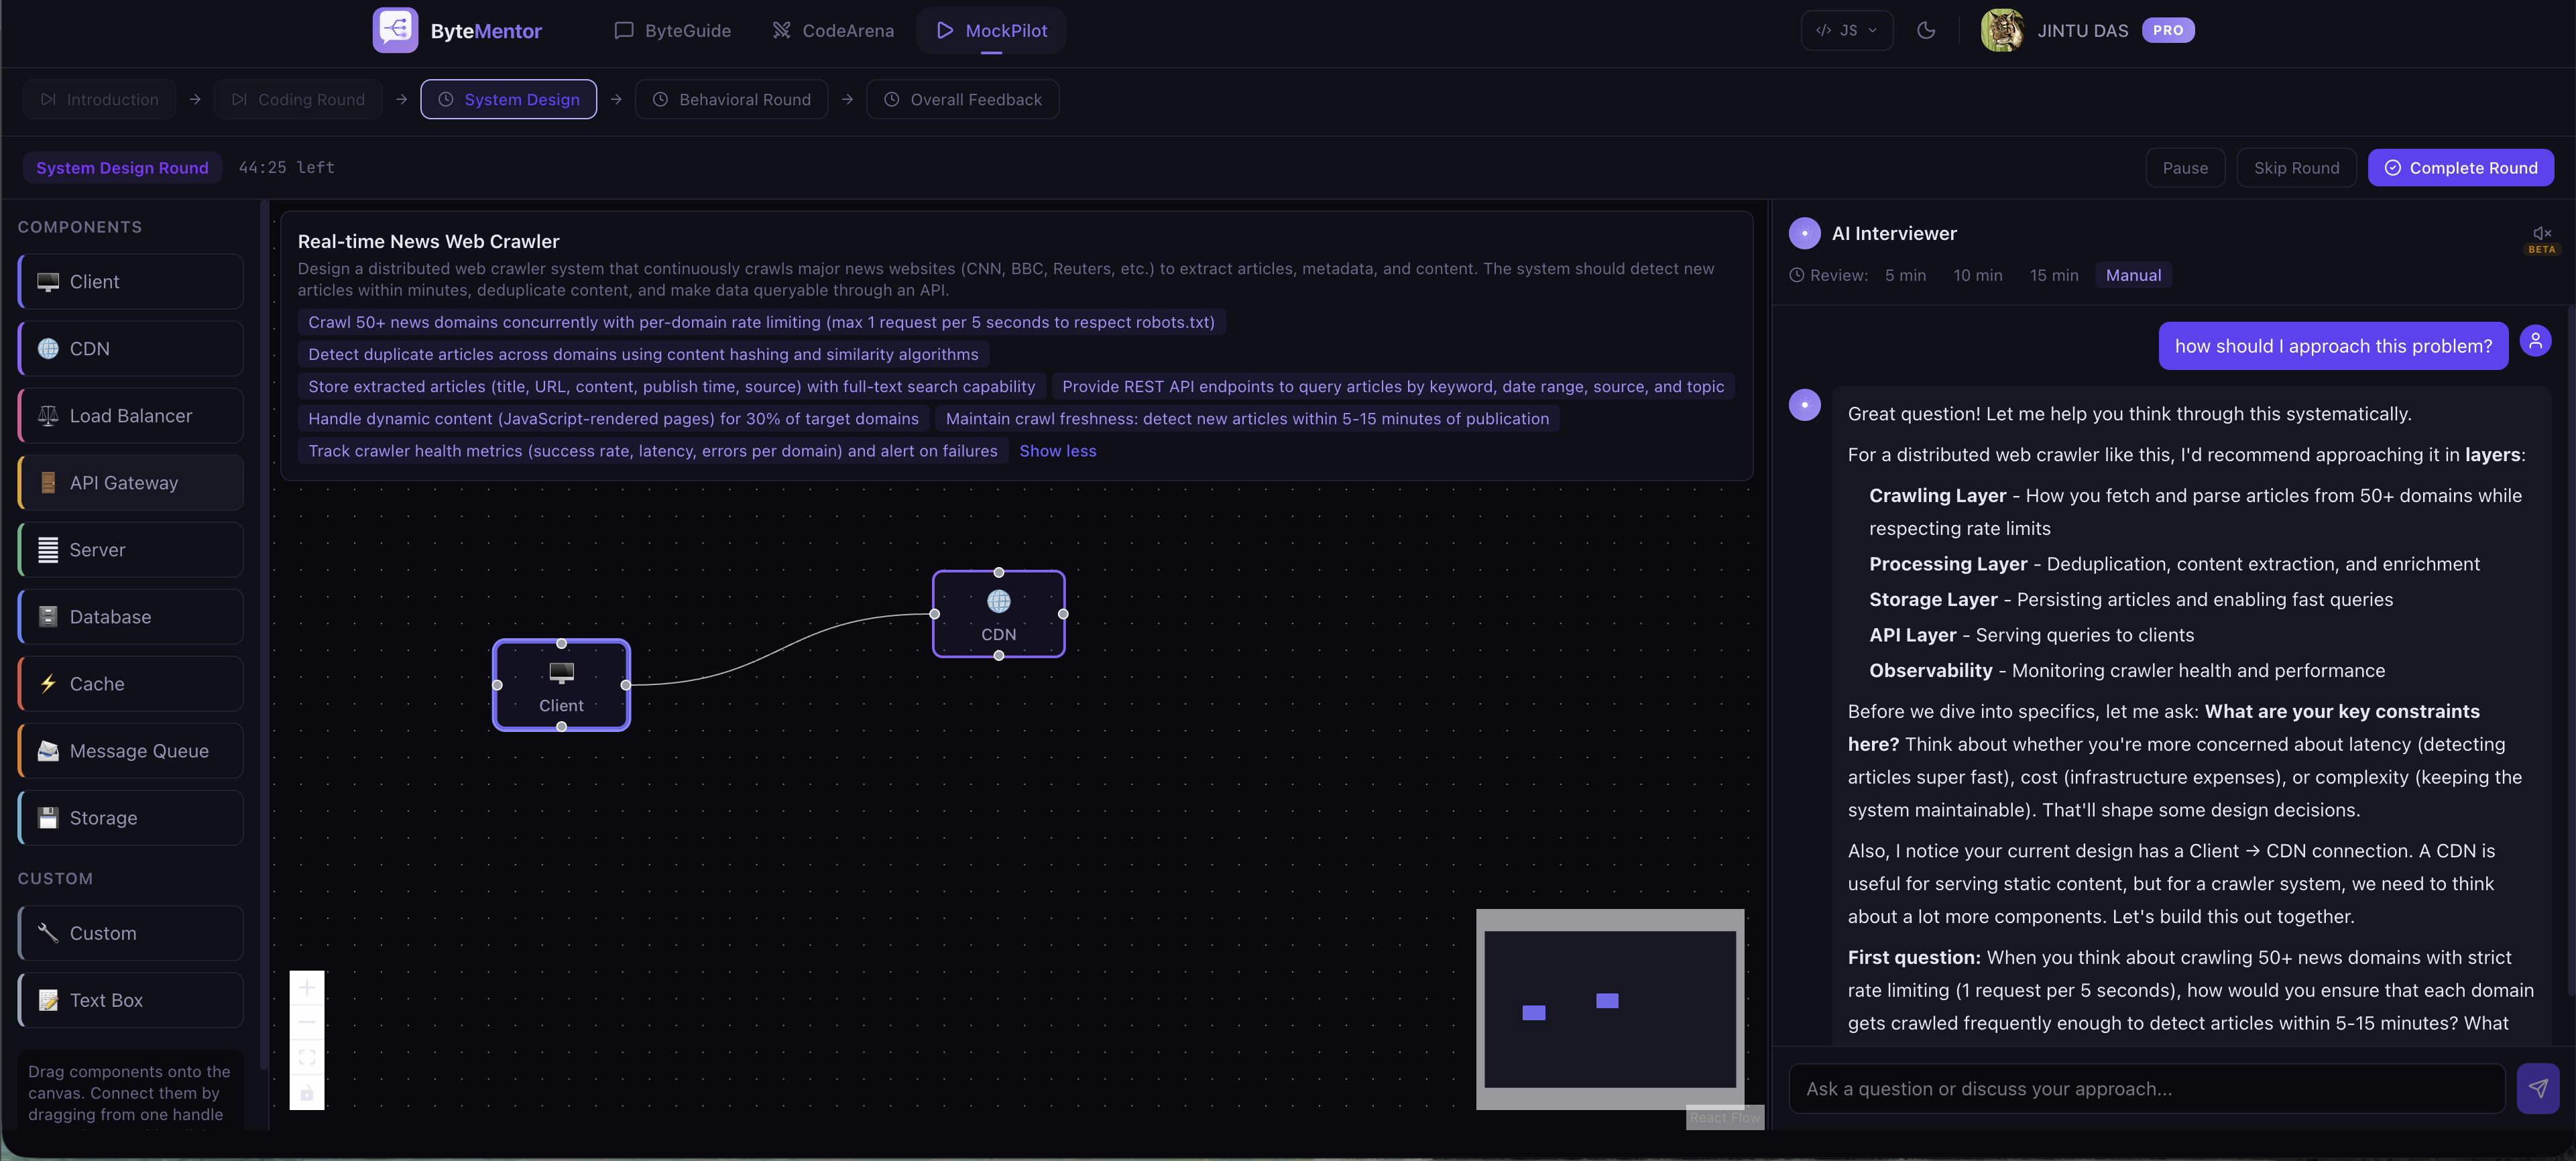This screenshot has width=2576, height=1161.
Task: Collapse requirements with Show less
Action: [x=1057, y=450]
